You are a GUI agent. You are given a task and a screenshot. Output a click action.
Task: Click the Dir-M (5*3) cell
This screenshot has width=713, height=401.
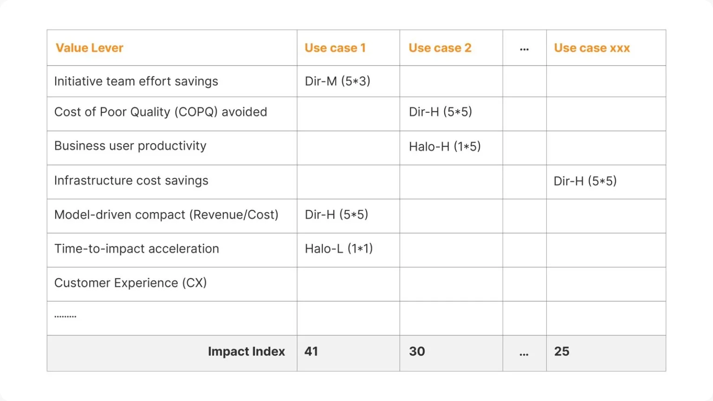337,81
